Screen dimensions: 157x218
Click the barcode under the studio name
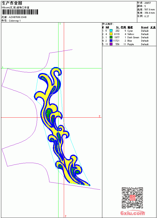click(20, 12)
